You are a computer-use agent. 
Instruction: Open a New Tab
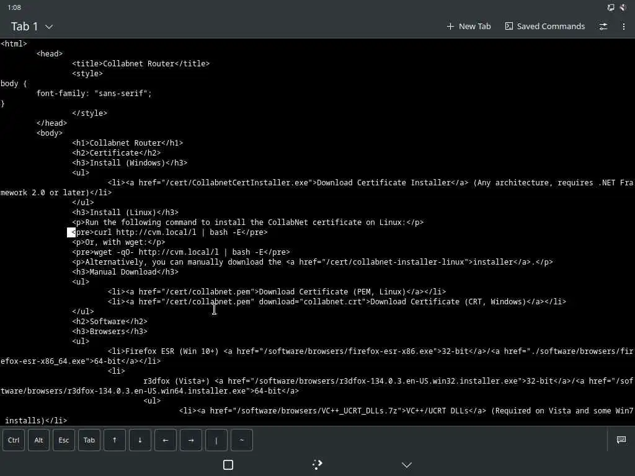point(469,26)
